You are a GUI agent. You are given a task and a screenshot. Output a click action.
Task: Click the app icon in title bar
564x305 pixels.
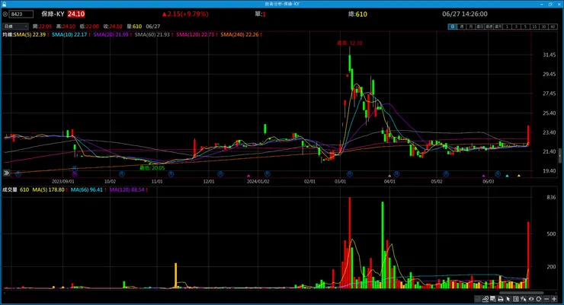coord(5,4)
